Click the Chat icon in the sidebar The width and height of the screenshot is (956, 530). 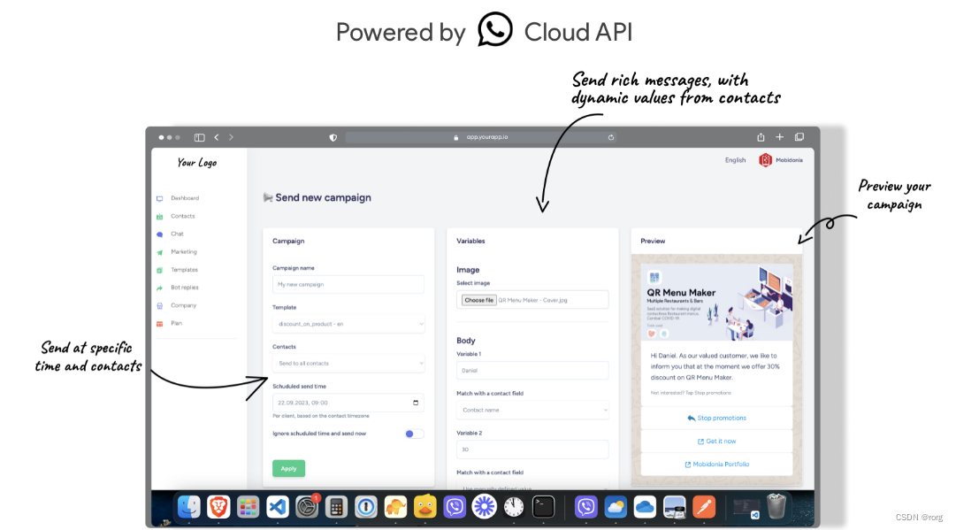pyautogui.click(x=160, y=234)
